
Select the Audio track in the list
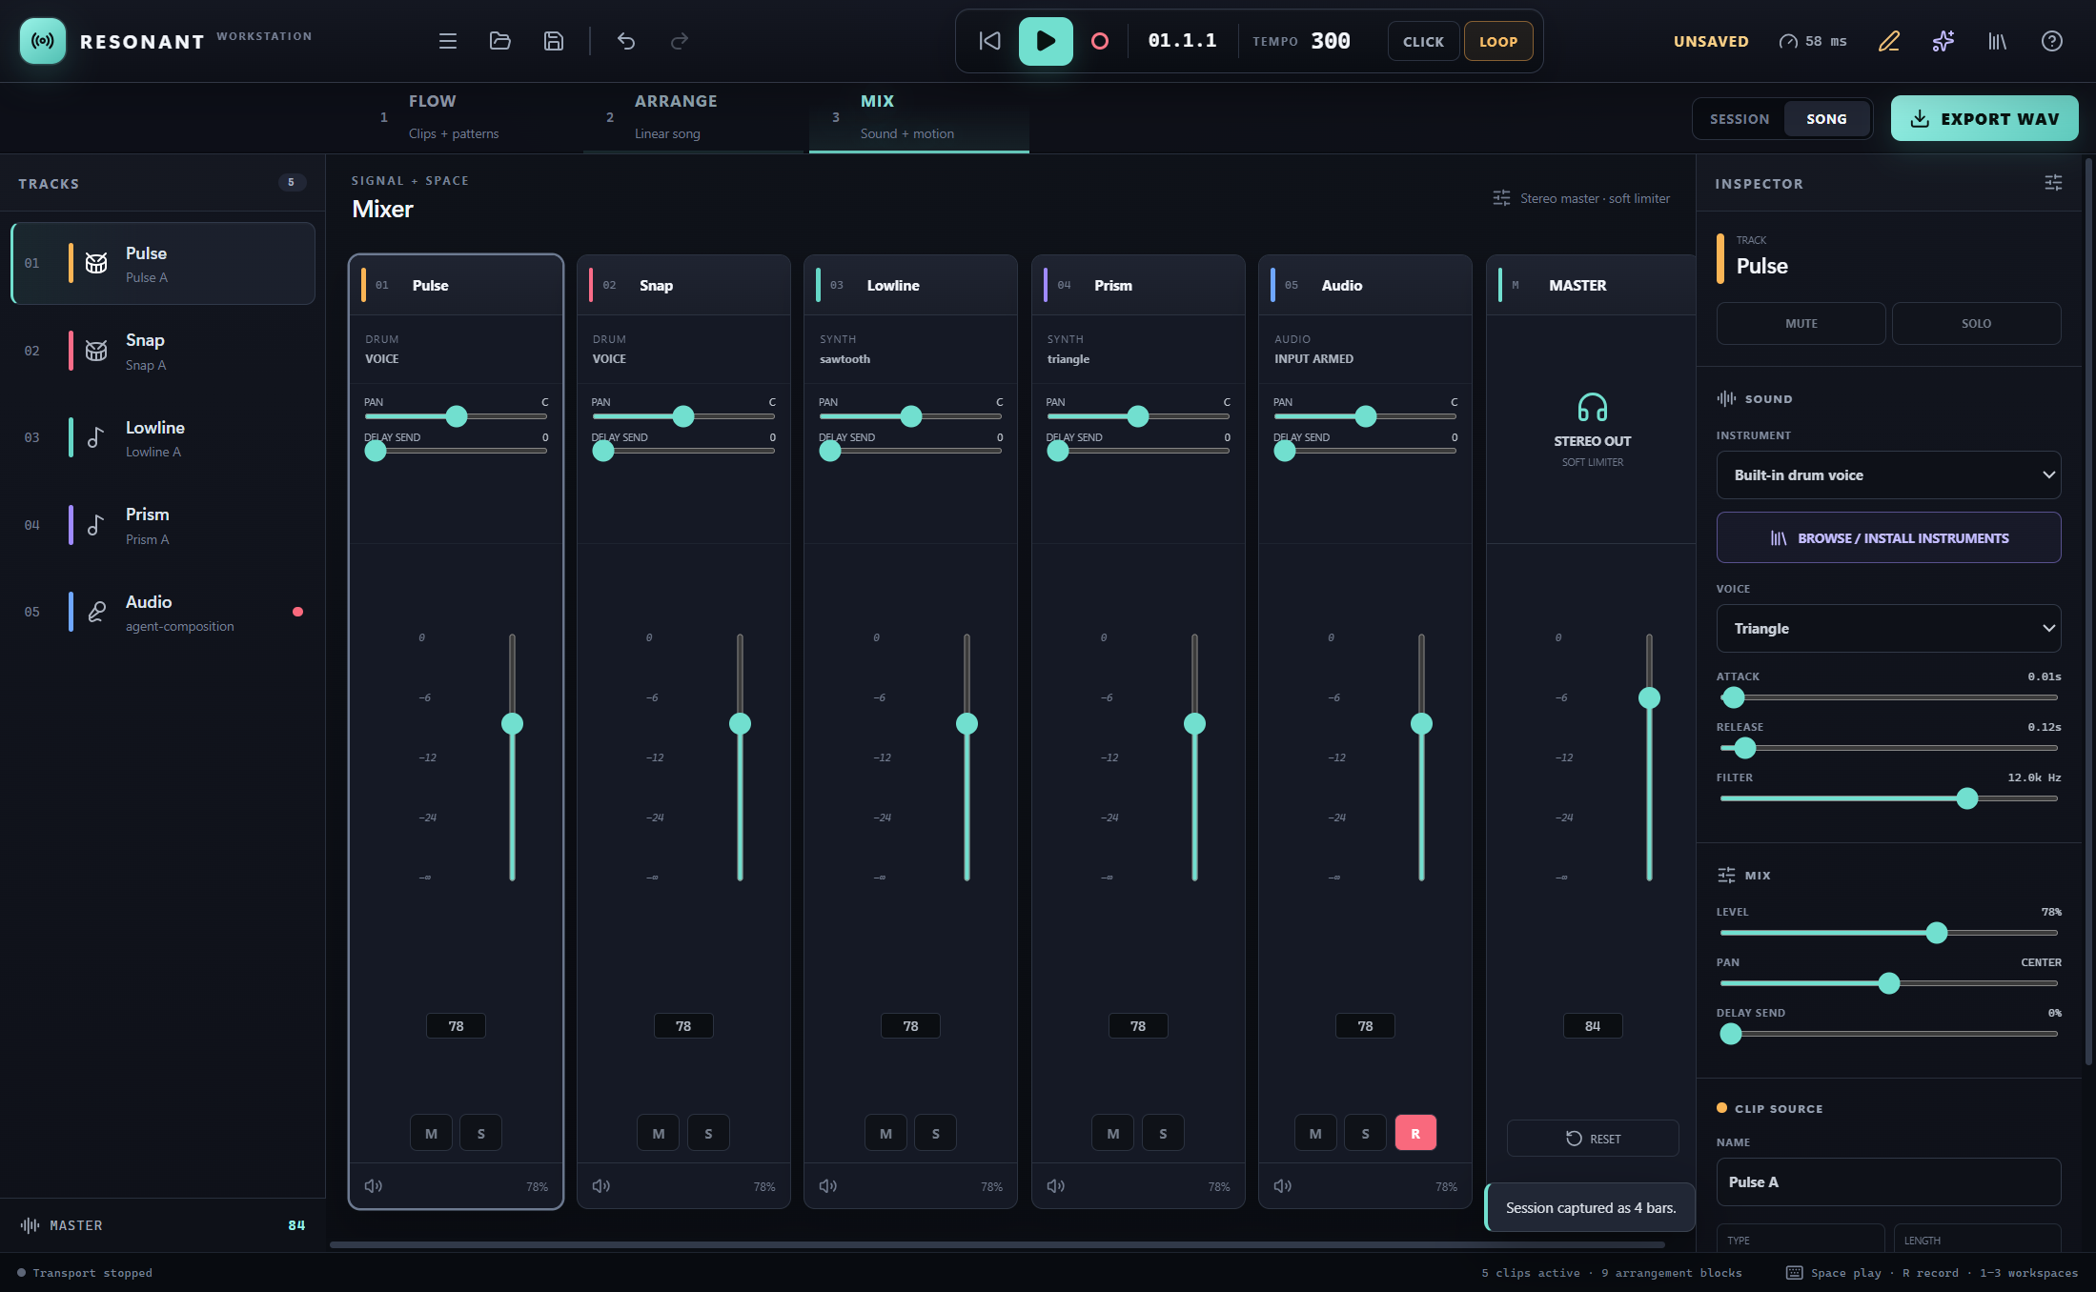click(x=163, y=613)
